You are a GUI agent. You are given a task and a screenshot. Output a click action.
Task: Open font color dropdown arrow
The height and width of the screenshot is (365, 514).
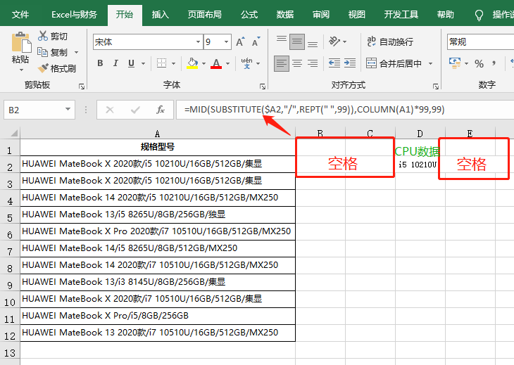(227, 63)
